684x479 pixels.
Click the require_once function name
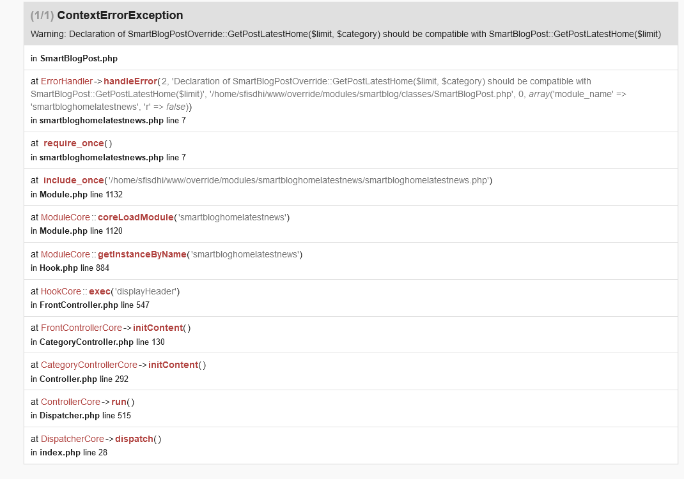(x=74, y=144)
